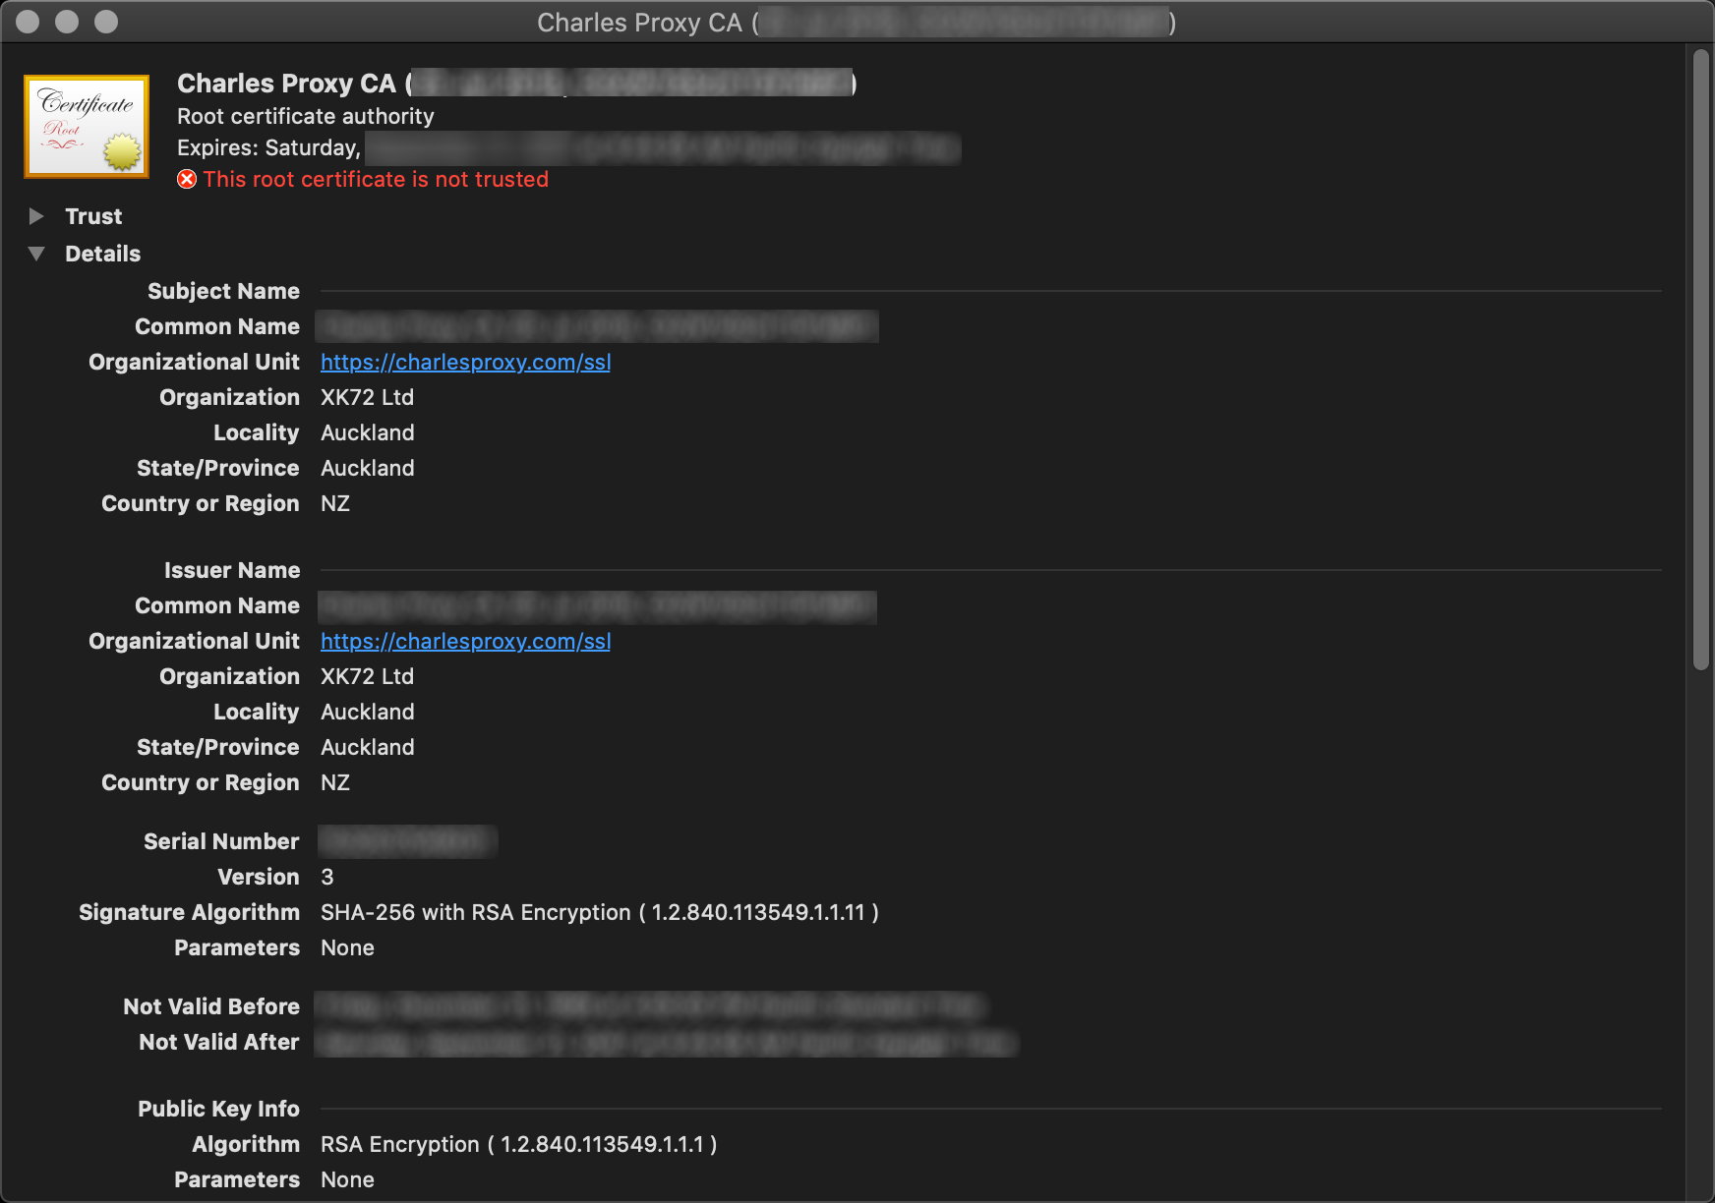Click the vertical scrollbar thumb

click(1701, 360)
